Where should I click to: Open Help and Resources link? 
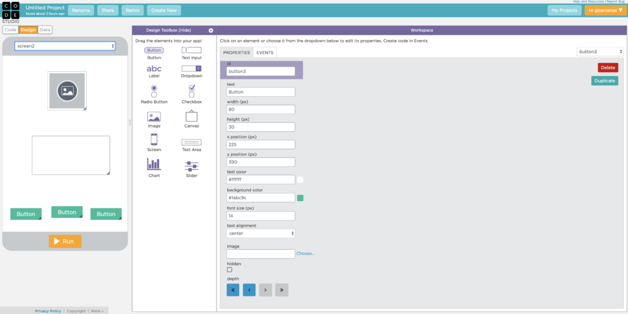[588, 2]
